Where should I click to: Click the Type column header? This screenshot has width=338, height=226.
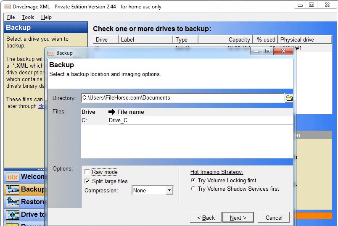(185, 39)
